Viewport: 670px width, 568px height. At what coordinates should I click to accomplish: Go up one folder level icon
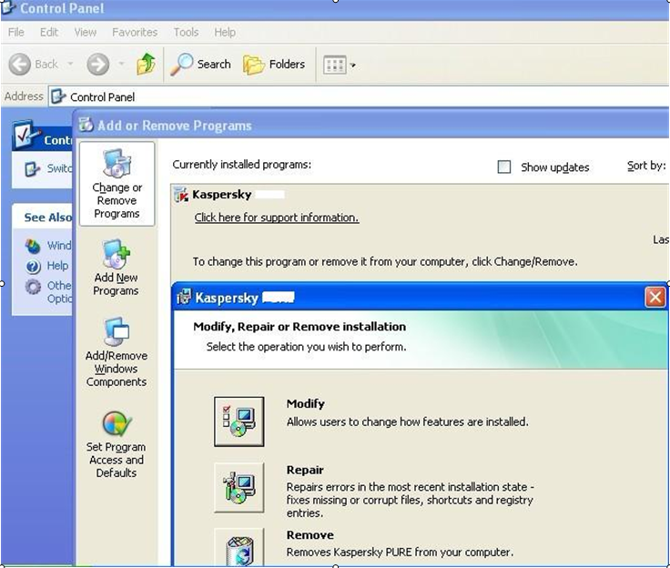[x=146, y=64]
